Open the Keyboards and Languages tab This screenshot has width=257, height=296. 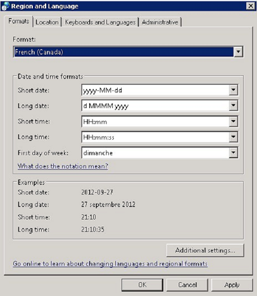[100, 22]
